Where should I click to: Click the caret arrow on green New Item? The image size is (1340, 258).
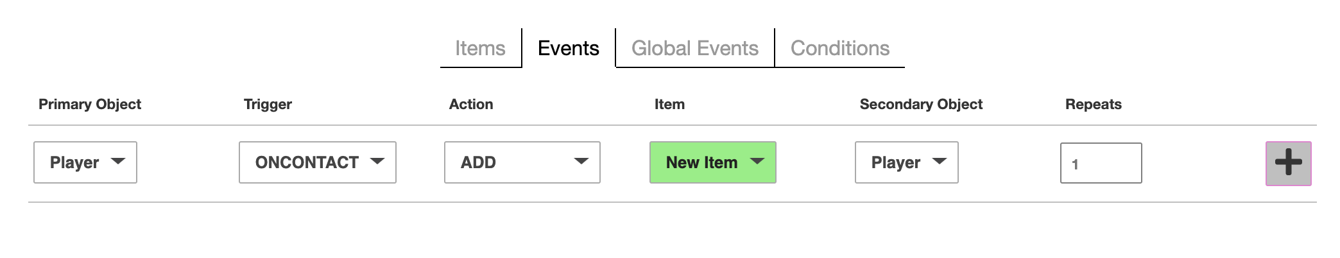(757, 161)
